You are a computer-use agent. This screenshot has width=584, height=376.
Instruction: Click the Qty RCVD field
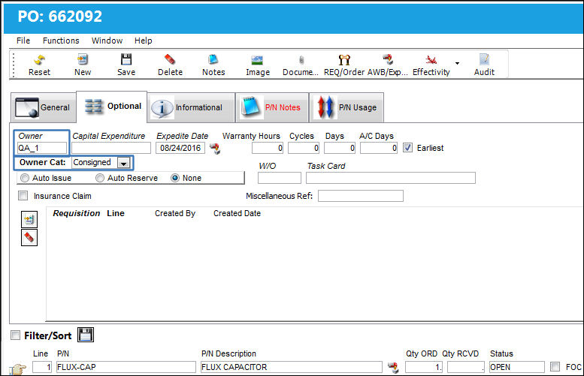pos(466,367)
